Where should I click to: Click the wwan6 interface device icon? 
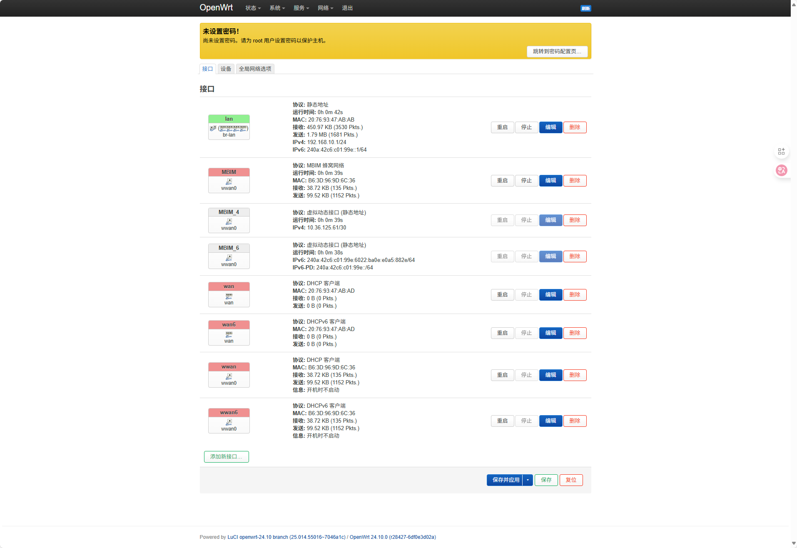(229, 422)
